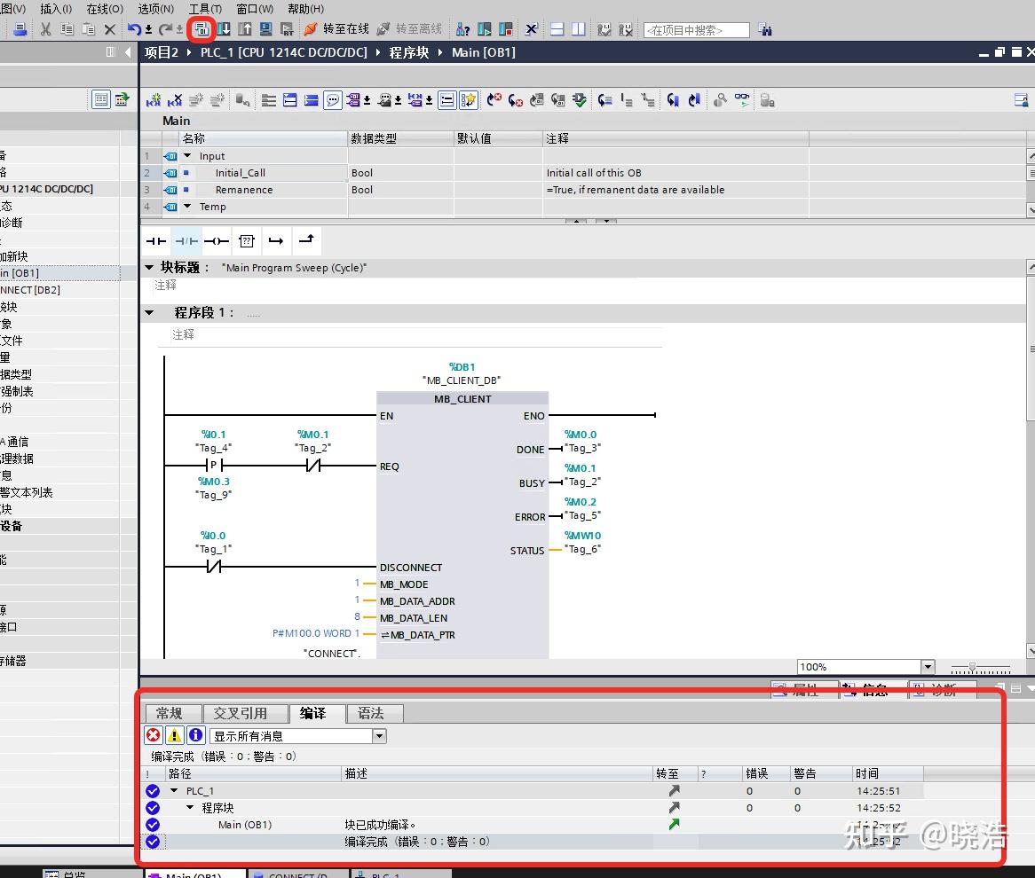
Task: Insert an output coil instruction
Action: (217, 240)
